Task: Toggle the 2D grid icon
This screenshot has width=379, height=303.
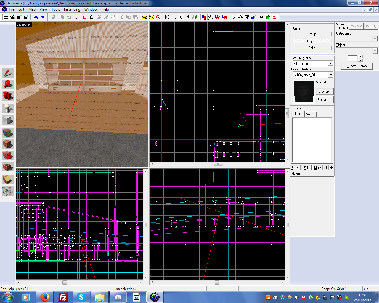Action: coord(6,17)
